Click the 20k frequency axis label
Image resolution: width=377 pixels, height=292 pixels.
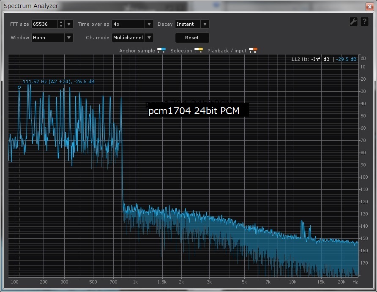tap(341, 282)
